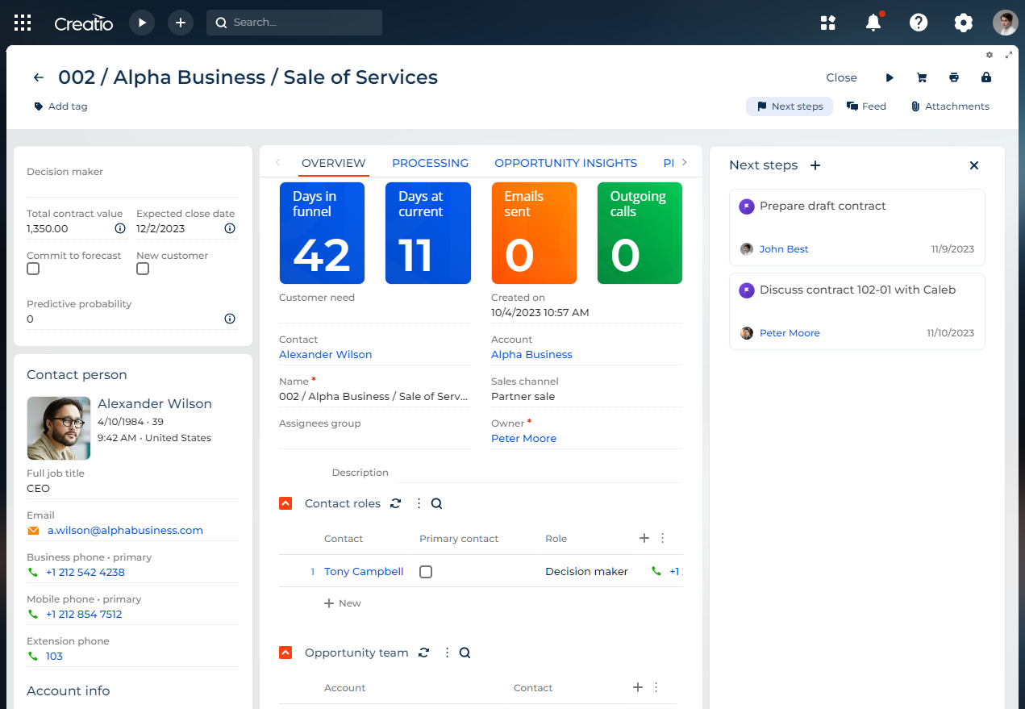The width and height of the screenshot is (1025, 709).
Task: Click the Attachments button
Action: coord(950,106)
